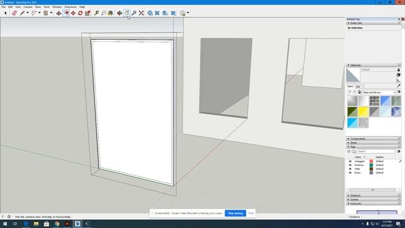Click Dashes column header
Image resolution: width=405 pixels, height=228 pixels.
click(380, 157)
